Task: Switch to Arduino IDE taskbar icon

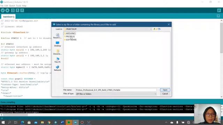Action: point(76,122)
